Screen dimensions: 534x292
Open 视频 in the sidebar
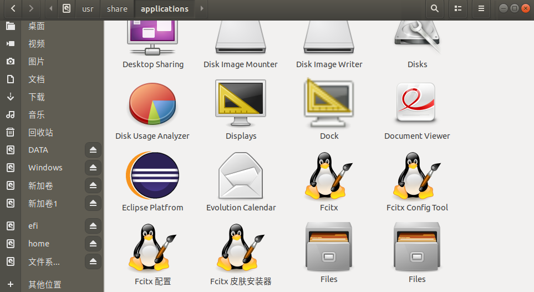pos(37,44)
